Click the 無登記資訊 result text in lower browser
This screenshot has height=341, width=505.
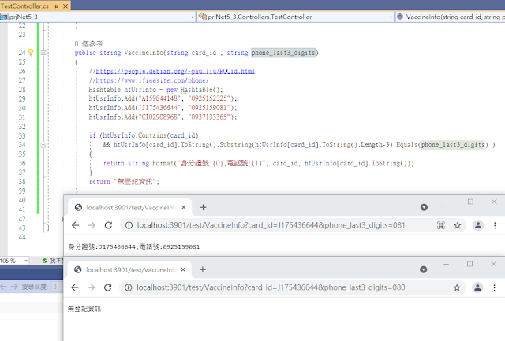(84, 309)
